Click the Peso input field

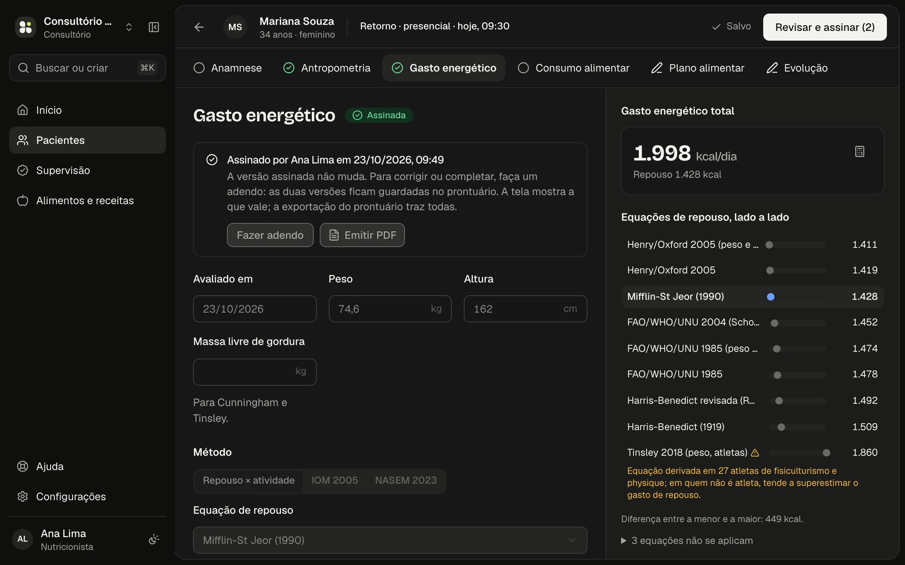390,309
